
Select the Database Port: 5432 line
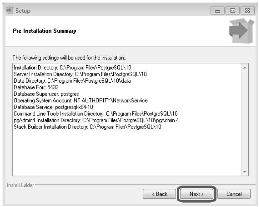pyautogui.click(x=36, y=87)
